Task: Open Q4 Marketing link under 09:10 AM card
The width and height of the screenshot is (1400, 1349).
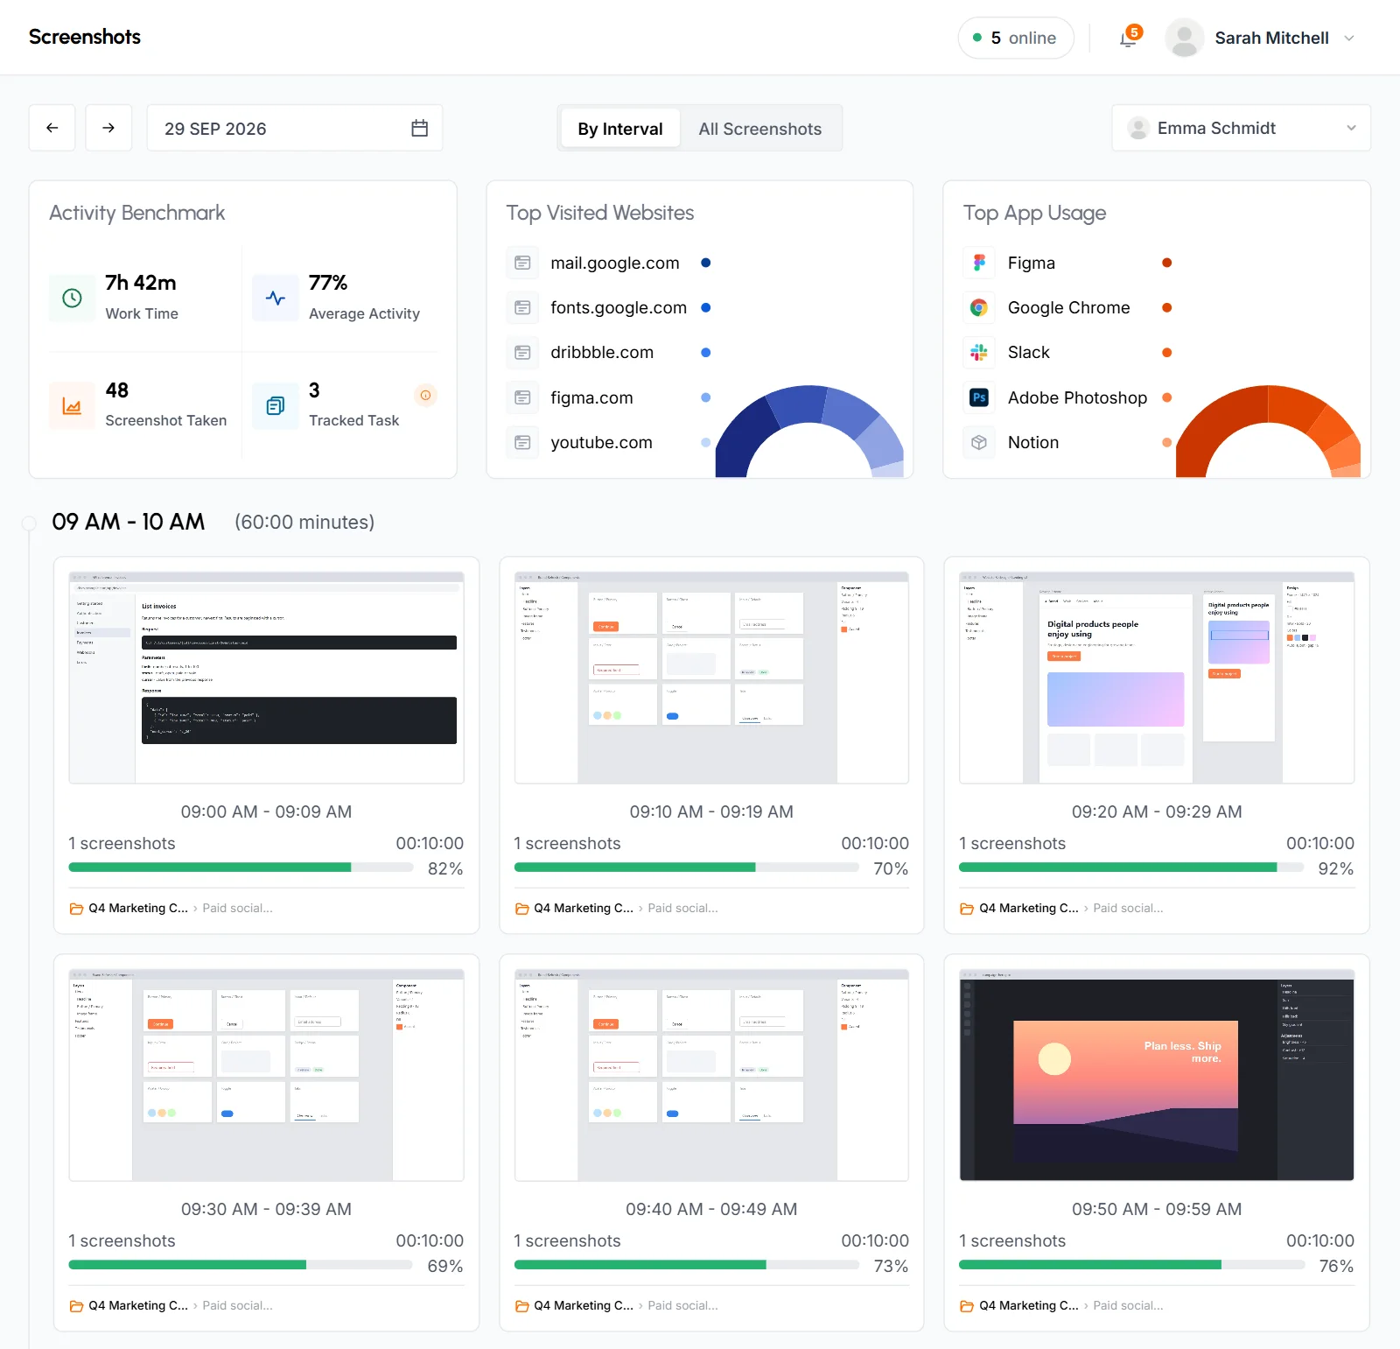Action: (584, 909)
